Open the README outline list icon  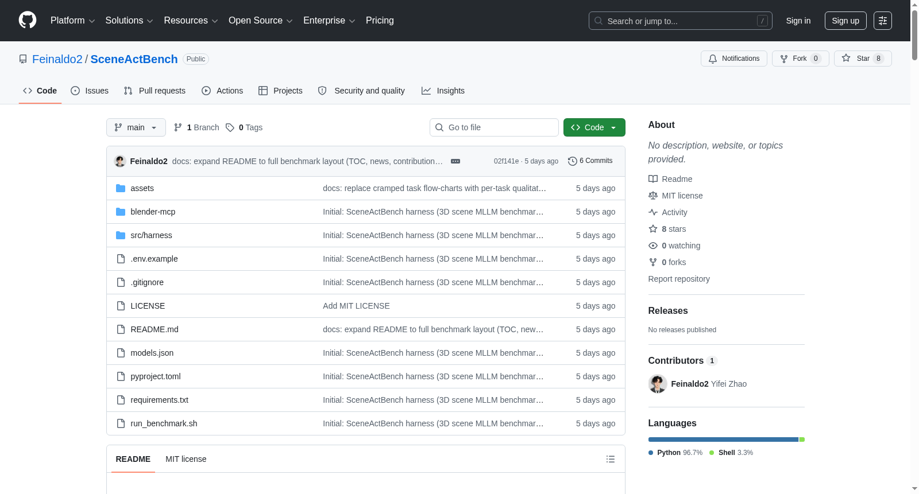[x=611, y=459]
